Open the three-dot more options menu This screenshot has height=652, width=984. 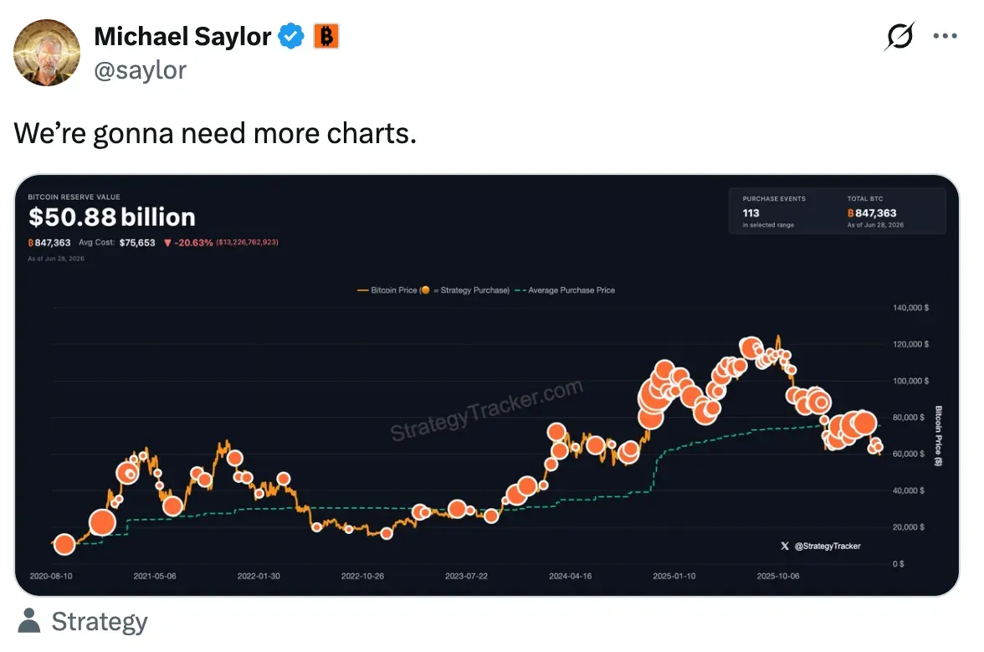pos(946,36)
